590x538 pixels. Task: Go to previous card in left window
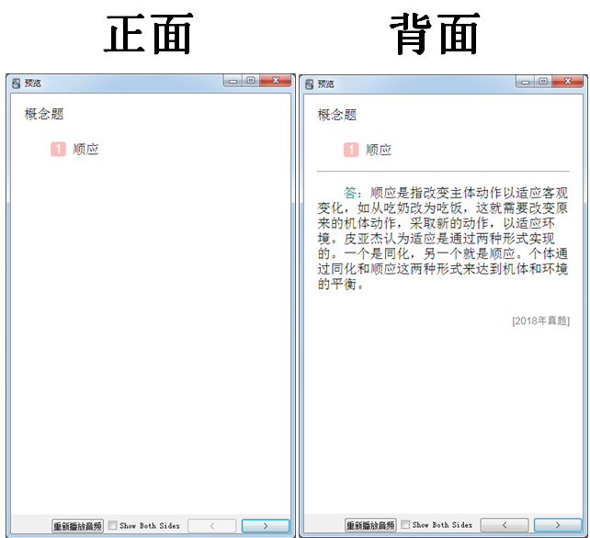point(212,525)
